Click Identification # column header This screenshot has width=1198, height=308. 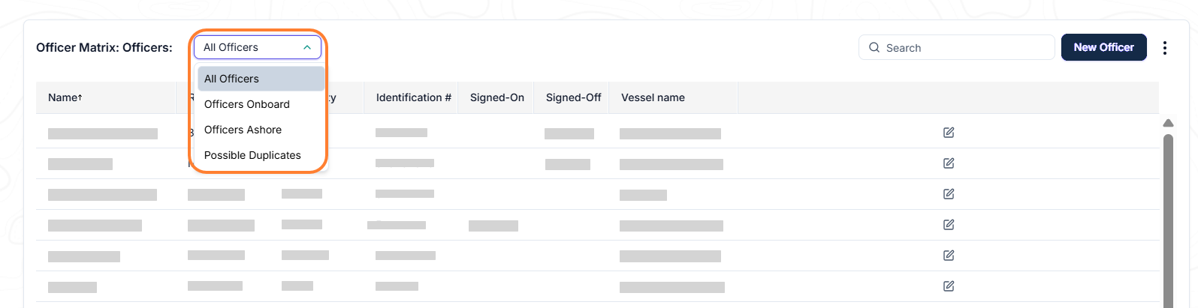(x=414, y=97)
